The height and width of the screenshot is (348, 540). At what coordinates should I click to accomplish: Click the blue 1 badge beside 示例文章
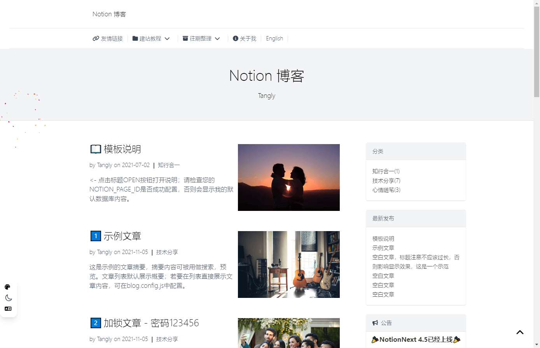click(x=95, y=236)
